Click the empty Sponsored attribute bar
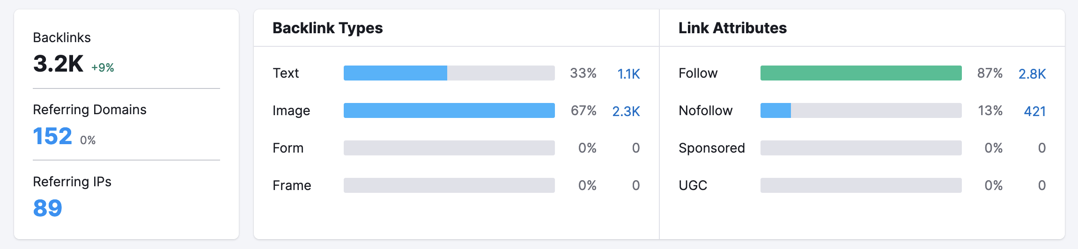The image size is (1078, 249). 861,148
